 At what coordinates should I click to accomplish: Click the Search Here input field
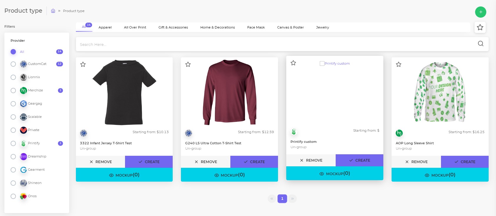pyautogui.click(x=277, y=44)
